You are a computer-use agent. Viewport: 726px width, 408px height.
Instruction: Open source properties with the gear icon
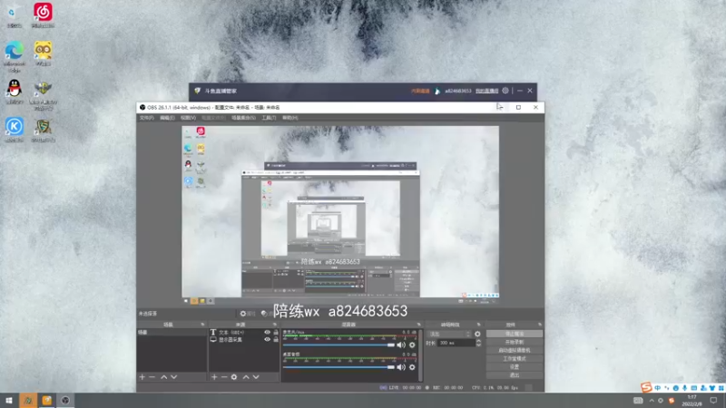pos(234,377)
